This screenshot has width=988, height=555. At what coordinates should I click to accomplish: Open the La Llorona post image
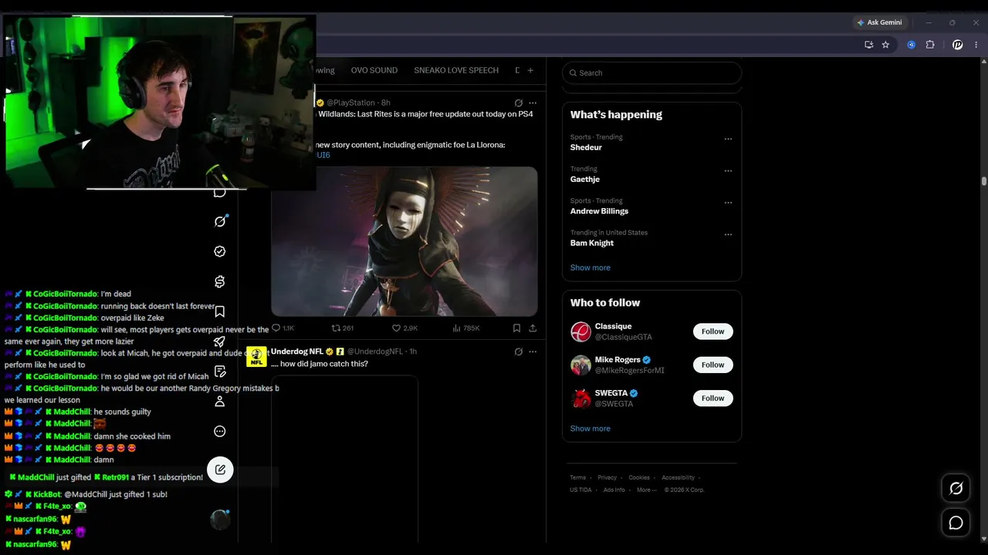click(404, 241)
